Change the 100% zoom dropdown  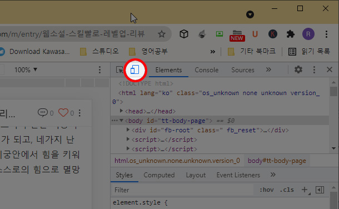click(26, 70)
